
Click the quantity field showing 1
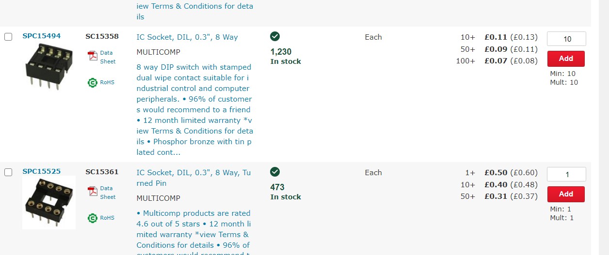(566, 175)
